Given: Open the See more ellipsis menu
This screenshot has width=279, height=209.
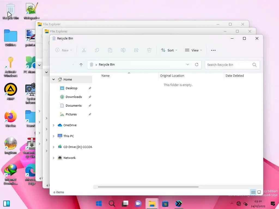Looking at the screenshot, I should click(213, 50).
